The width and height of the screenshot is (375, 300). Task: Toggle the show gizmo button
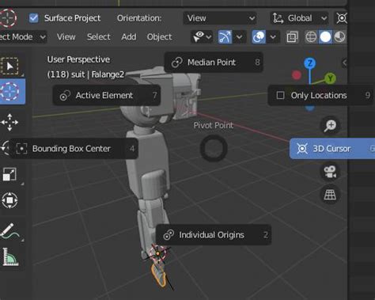point(225,37)
